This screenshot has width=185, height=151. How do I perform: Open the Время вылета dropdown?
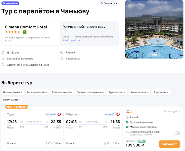[12, 100]
